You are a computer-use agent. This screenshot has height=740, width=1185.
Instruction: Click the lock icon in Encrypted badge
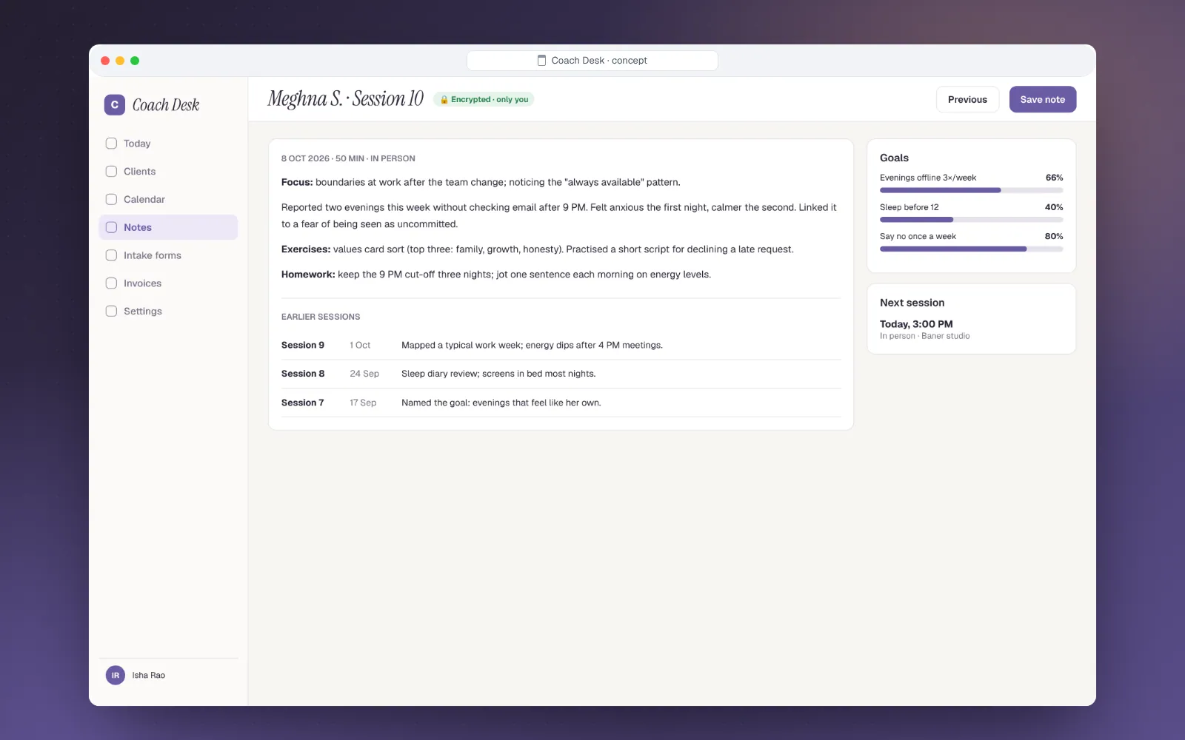[444, 100]
